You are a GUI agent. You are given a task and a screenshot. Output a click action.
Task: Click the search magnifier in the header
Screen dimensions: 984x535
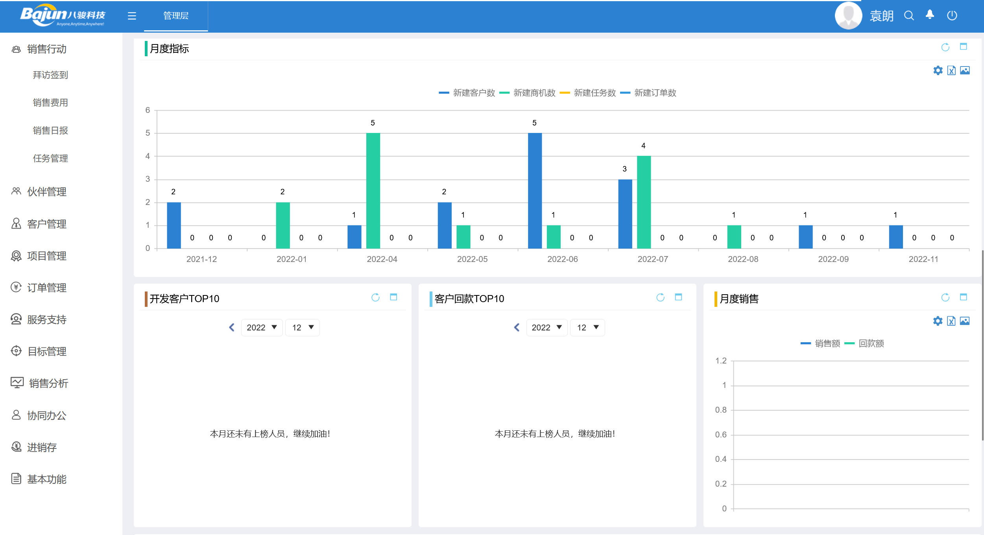909,16
